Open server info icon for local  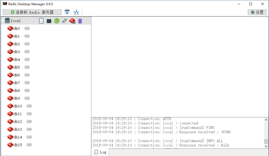point(41,21)
